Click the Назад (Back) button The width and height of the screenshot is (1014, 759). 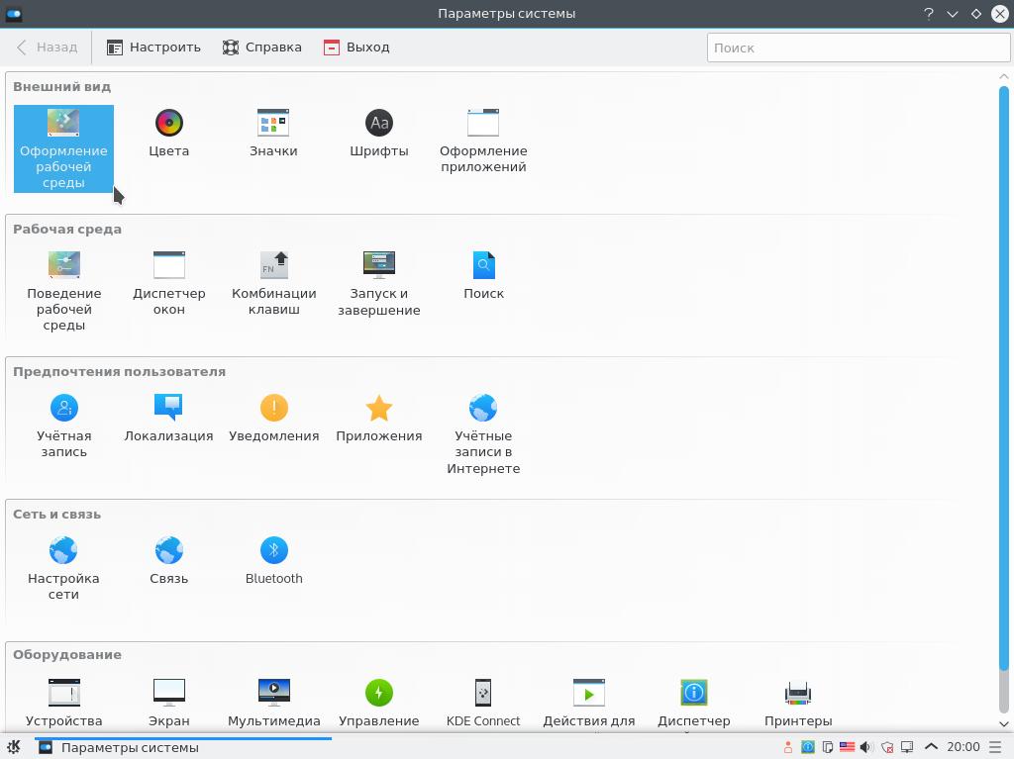tap(48, 47)
